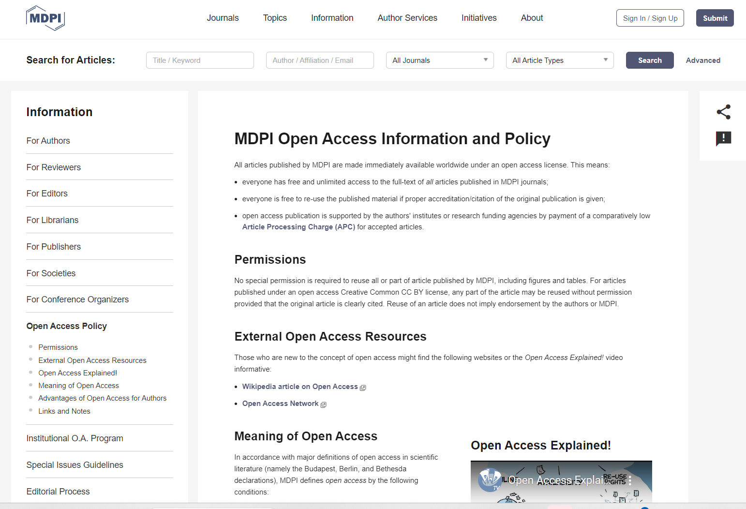Open the MDPI logo home link

coord(45,18)
